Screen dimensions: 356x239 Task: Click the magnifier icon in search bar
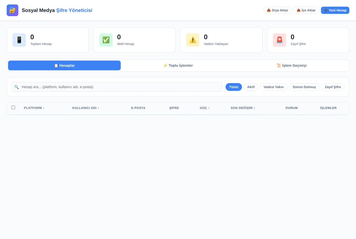point(17,87)
